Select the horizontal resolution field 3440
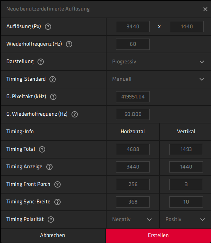Viewport: 211px width, 243px height. pos(133,27)
